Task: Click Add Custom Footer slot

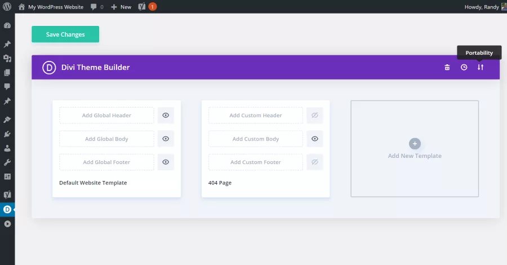Action: tap(256, 162)
